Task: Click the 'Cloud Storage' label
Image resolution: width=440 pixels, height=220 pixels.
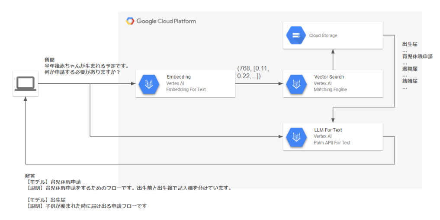Action: [x=323, y=35]
